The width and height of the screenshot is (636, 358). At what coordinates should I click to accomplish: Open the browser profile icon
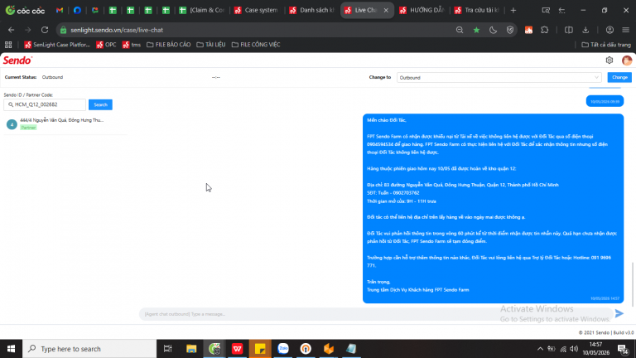pyautogui.click(x=609, y=30)
